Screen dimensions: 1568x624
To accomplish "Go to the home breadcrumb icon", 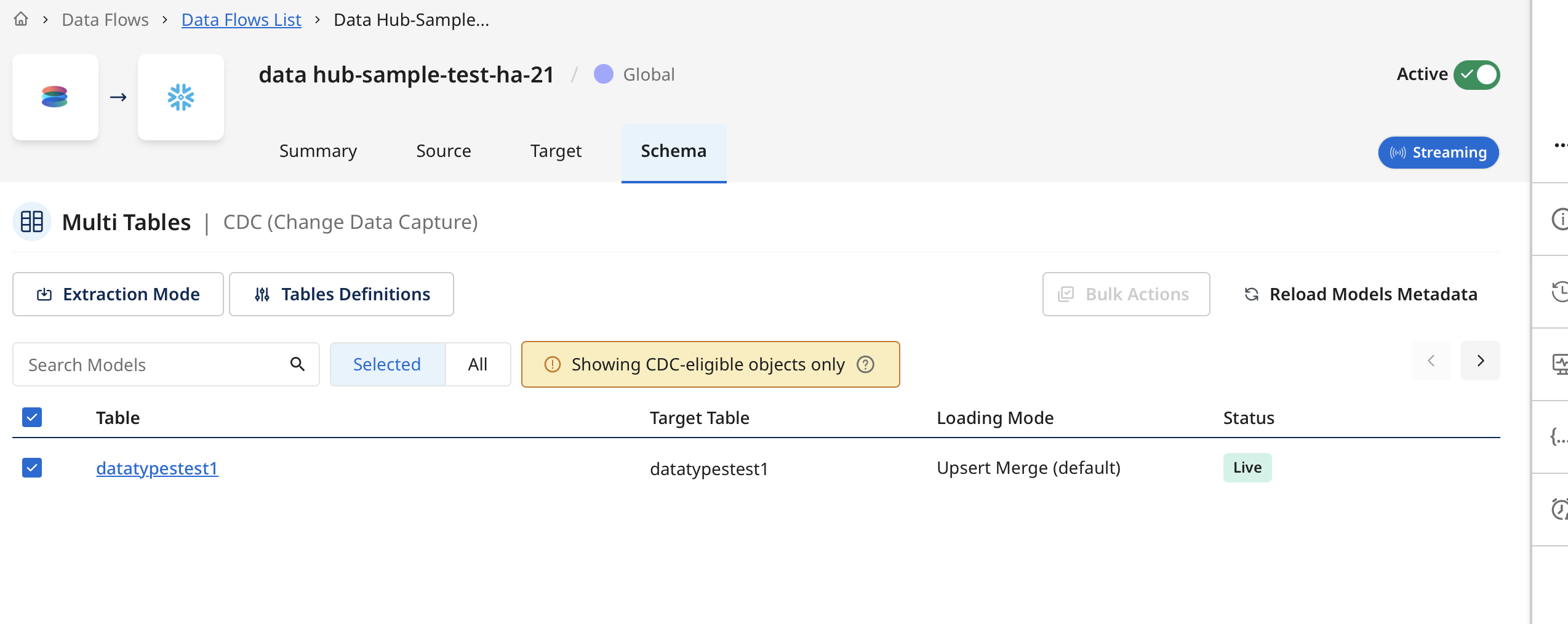I will [x=21, y=19].
